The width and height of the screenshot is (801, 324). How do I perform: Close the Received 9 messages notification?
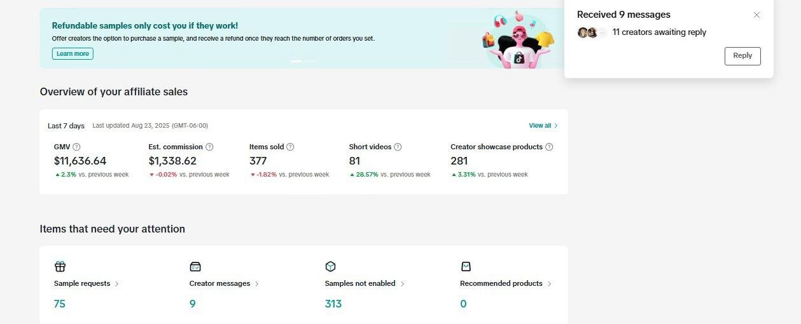[756, 15]
